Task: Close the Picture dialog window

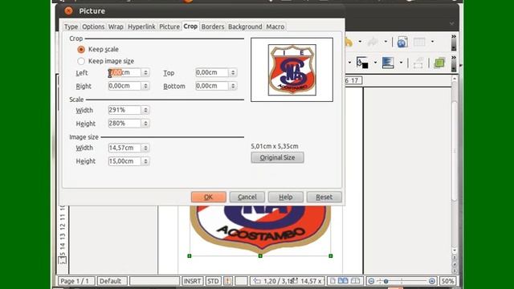Action: (68, 10)
